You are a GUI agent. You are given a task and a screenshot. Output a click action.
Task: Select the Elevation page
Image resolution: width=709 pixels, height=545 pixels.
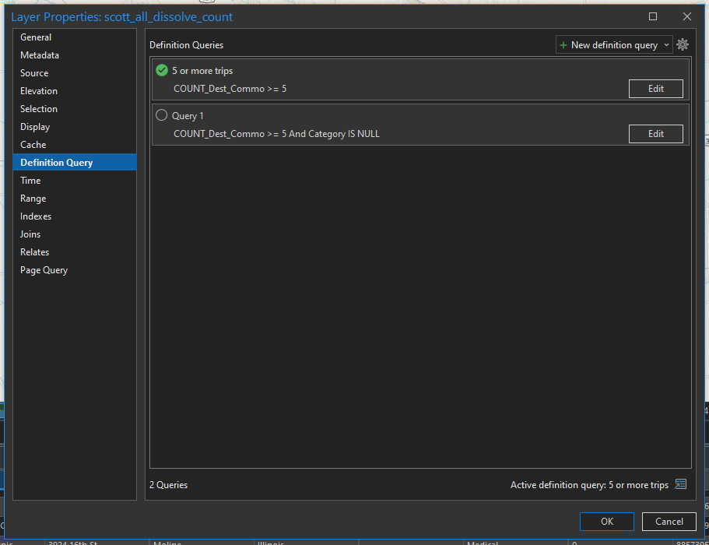(38, 90)
